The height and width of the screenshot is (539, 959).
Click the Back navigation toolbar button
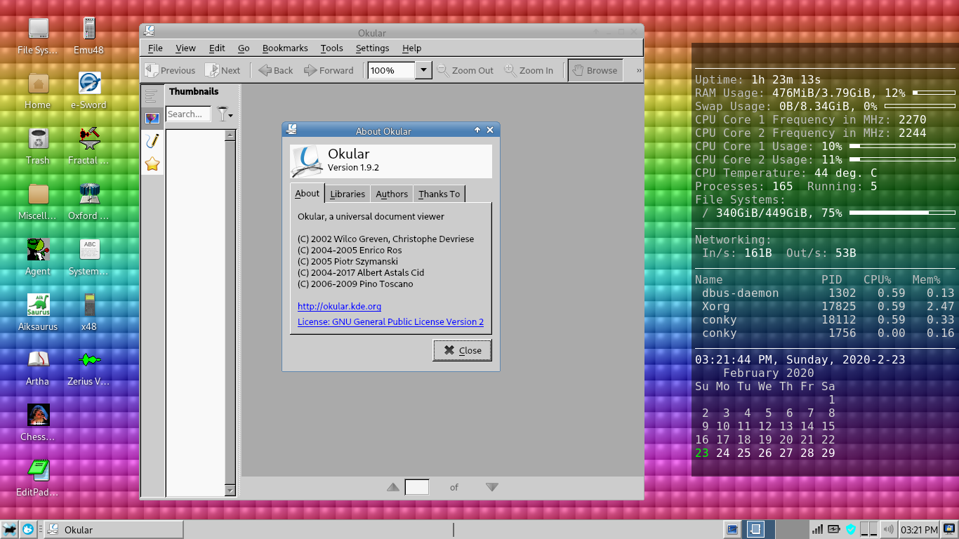(276, 70)
